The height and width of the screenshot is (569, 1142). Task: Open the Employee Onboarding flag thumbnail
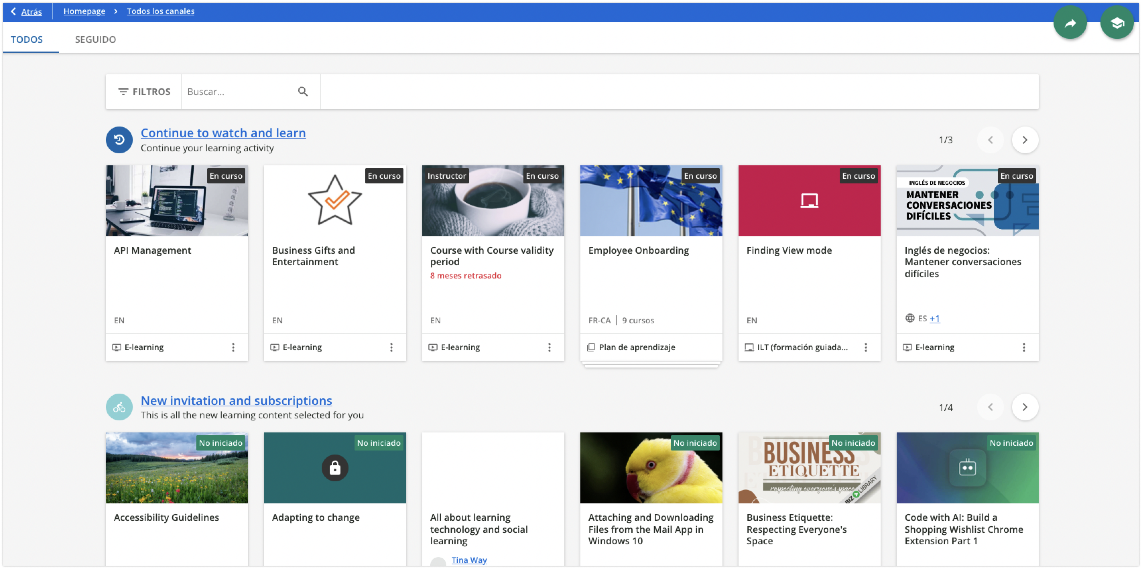[x=651, y=200]
